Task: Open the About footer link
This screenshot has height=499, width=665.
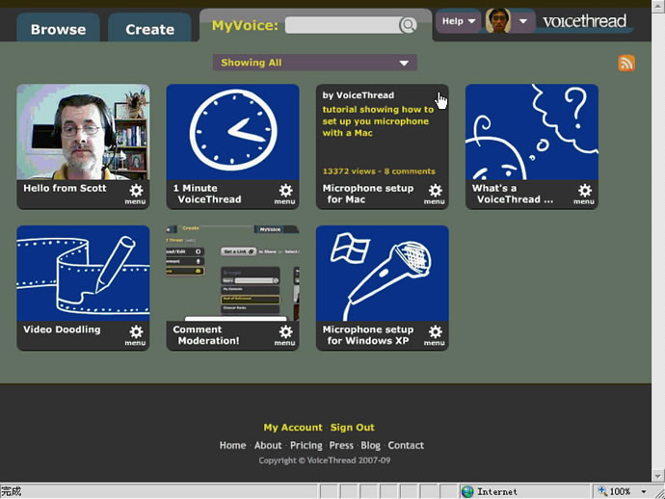Action: [x=268, y=445]
